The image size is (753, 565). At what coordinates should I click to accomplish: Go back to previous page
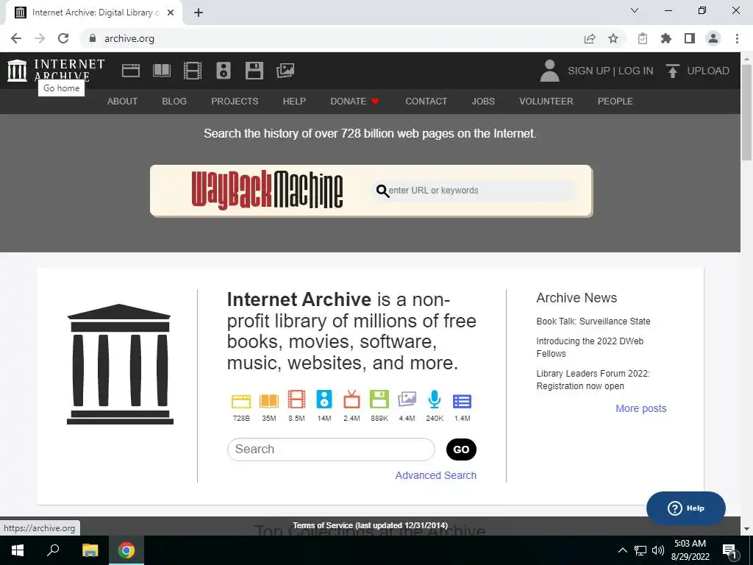point(16,38)
